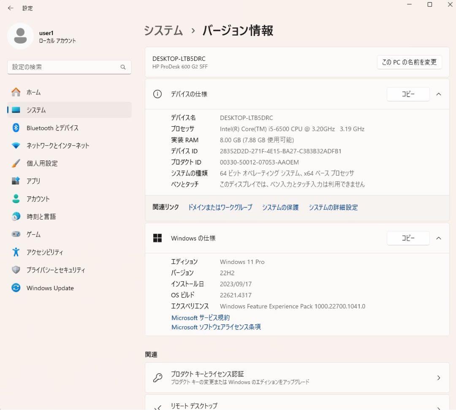Click the 設定の検索 search field
Image resolution: width=456 pixels, height=410 pixels.
coord(69,67)
